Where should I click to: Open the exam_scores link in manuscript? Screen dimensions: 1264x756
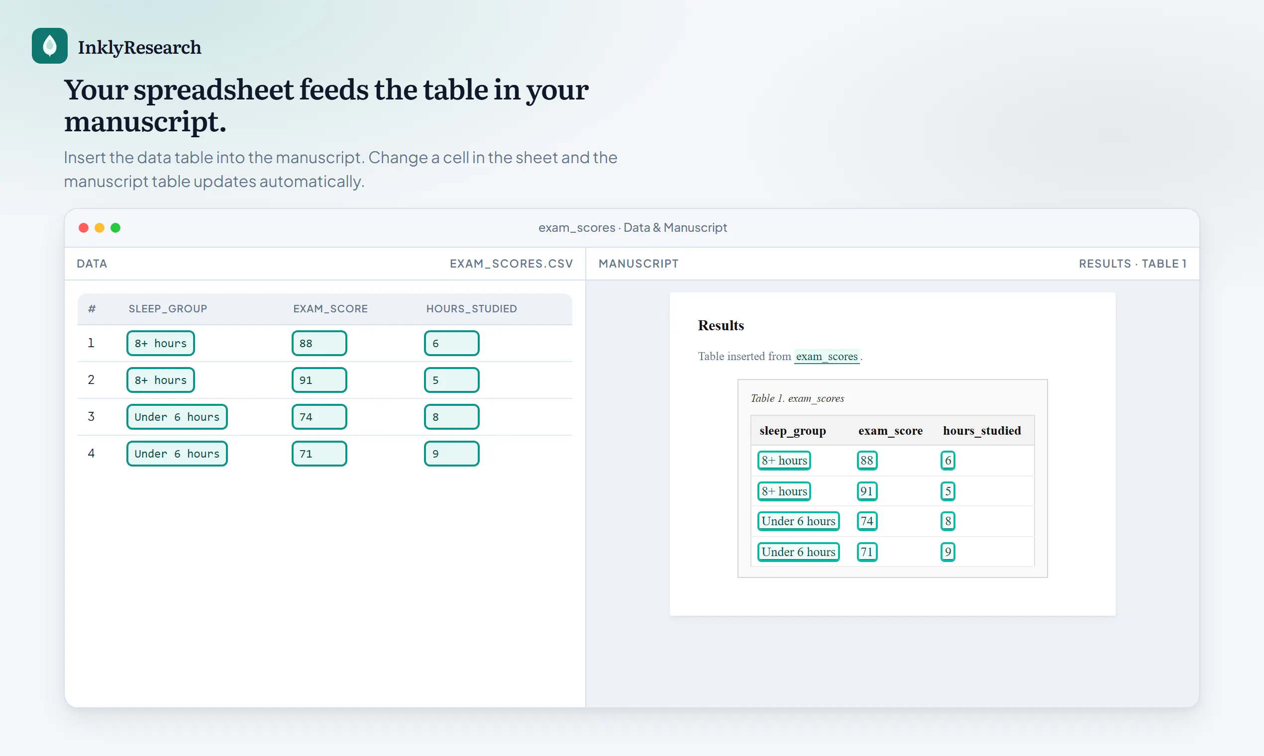826,356
